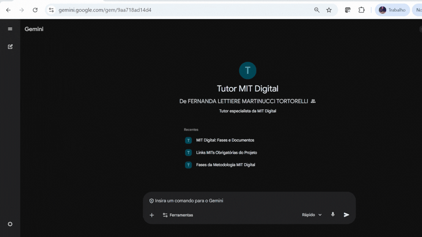This screenshot has width=422, height=237.
Task: Open the zoom magnifier icon in address bar
Action: pos(317,10)
